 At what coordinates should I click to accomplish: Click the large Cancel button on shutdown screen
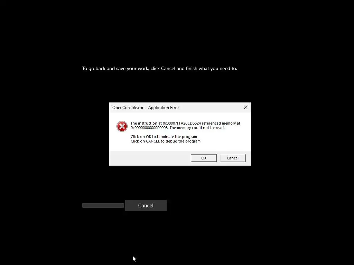pyautogui.click(x=146, y=206)
